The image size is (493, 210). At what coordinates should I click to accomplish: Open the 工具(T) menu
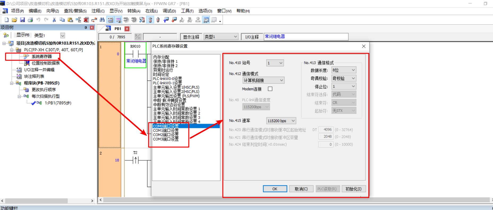pyautogui.click(x=187, y=11)
